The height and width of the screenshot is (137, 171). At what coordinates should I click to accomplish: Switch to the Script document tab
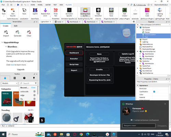point(59,22)
